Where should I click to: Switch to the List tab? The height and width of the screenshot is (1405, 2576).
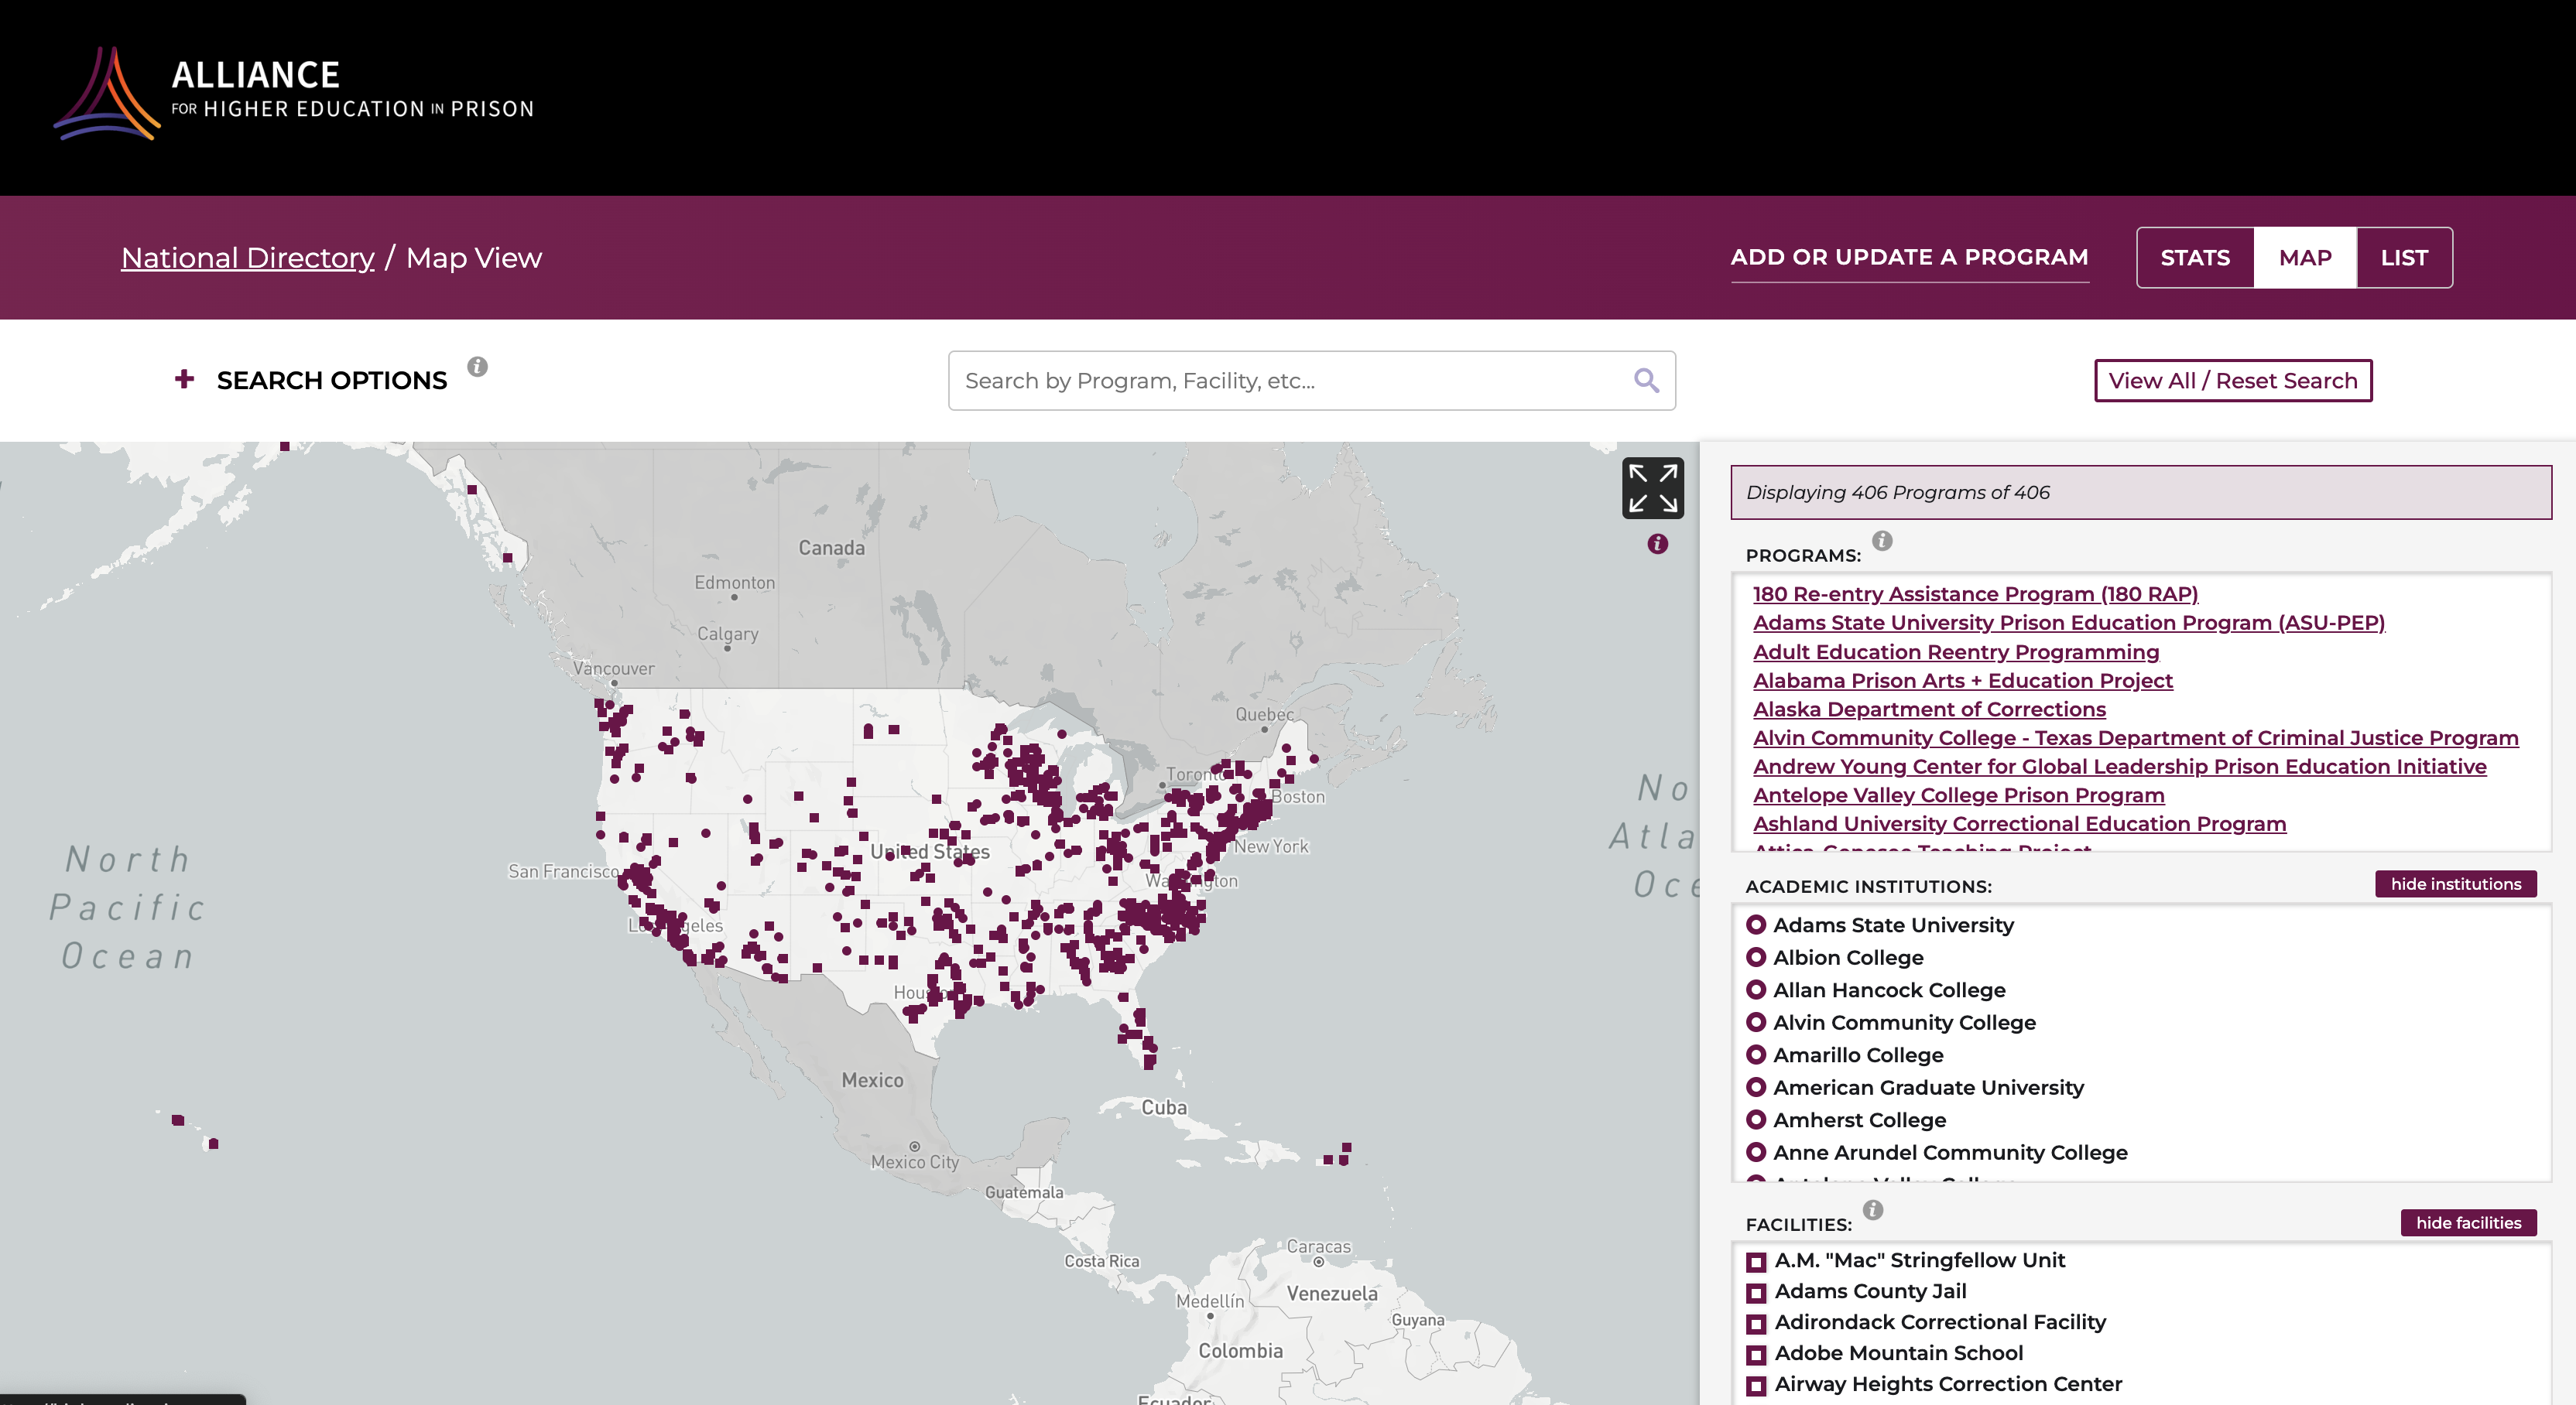click(x=2404, y=258)
